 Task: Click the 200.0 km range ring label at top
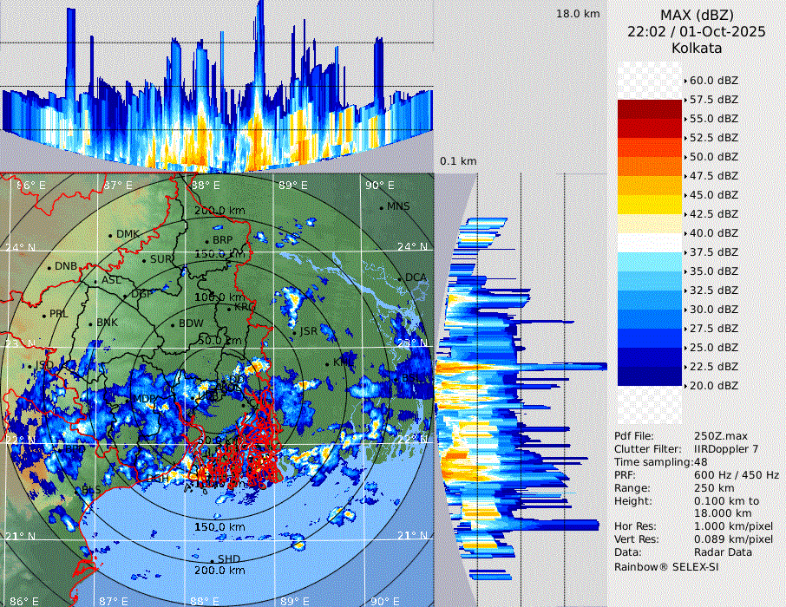(219, 211)
